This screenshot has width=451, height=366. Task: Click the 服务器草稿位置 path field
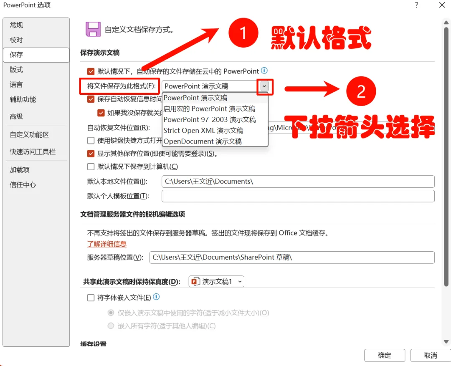click(291, 257)
